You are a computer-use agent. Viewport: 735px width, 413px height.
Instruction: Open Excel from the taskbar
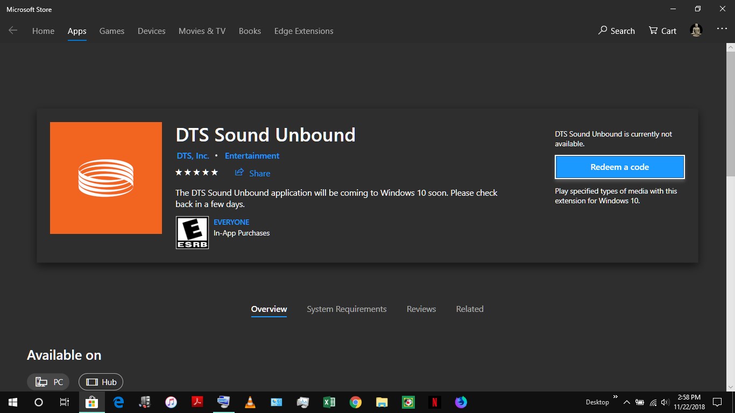329,402
